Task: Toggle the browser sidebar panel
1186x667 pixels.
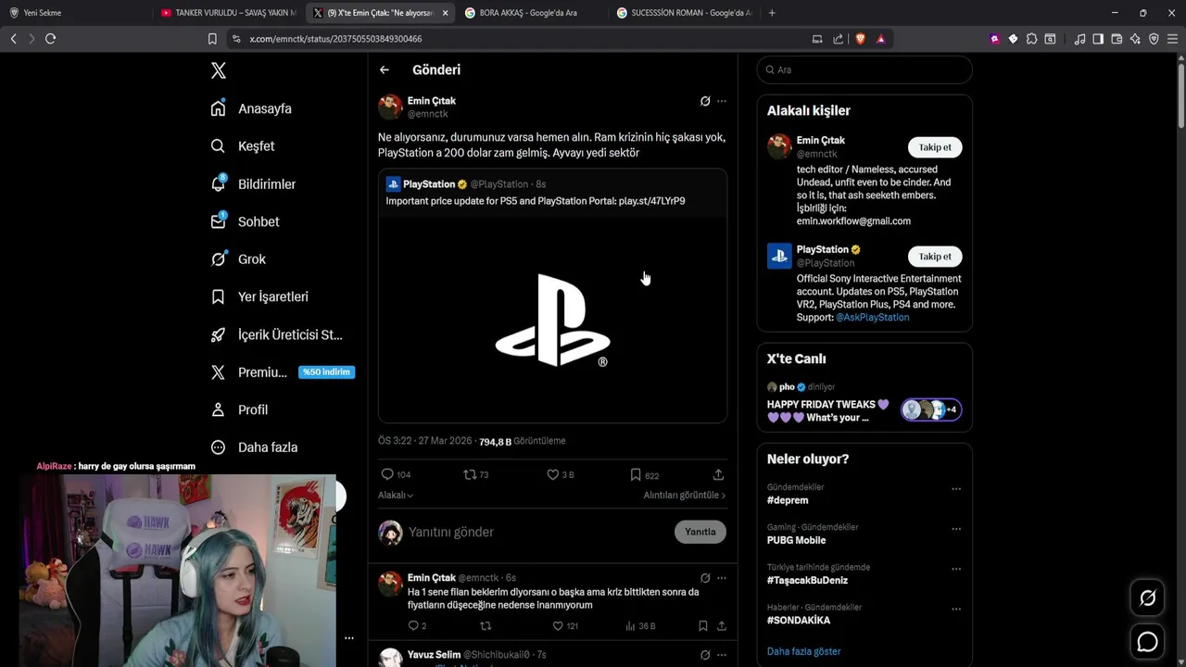Action: point(1098,39)
